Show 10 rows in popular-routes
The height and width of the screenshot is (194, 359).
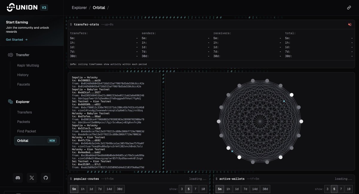click(x=203, y=189)
